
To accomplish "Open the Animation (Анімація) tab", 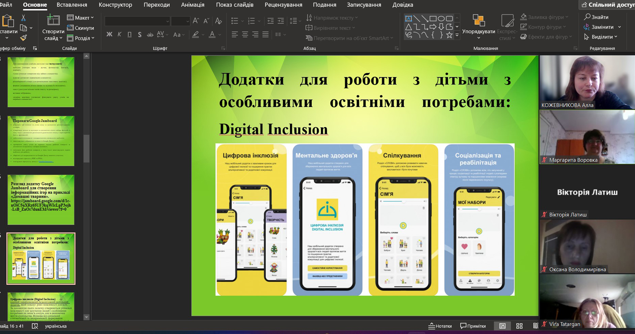I will tap(193, 5).
